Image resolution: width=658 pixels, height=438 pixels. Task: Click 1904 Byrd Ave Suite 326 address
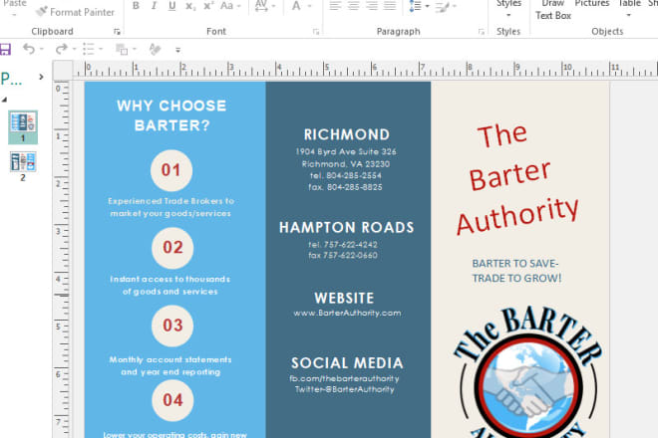click(x=346, y=151)
